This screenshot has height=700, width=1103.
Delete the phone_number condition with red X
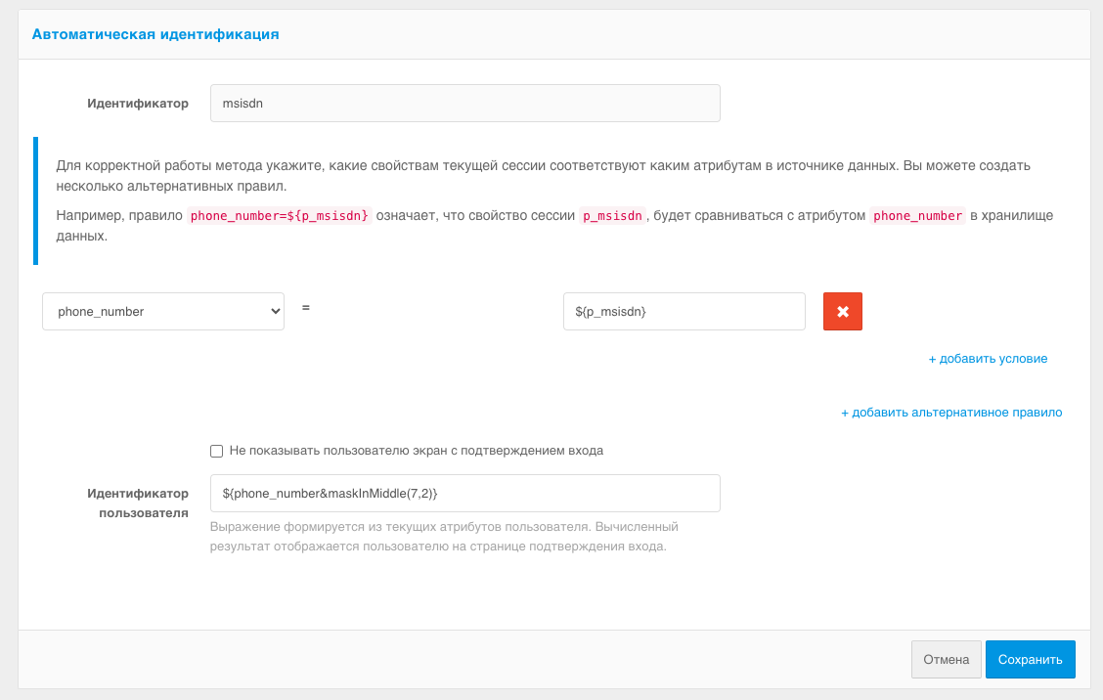point(842,312)
